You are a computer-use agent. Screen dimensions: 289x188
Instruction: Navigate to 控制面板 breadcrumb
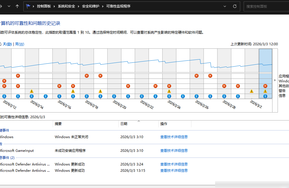pyautogui.click(x=44, y=6)
